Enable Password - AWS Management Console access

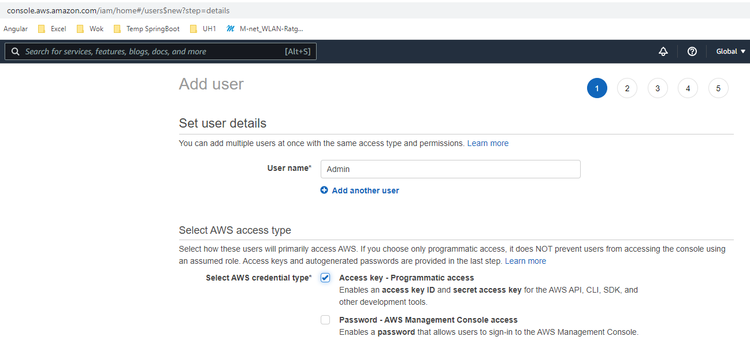[325, 320]
